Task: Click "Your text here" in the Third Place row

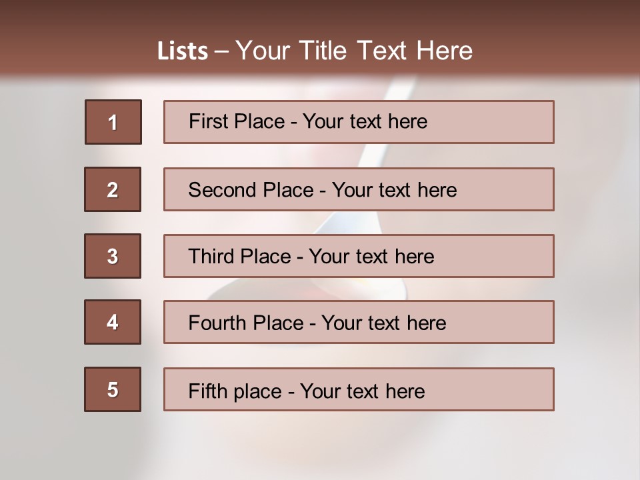Action: [371, 257]
